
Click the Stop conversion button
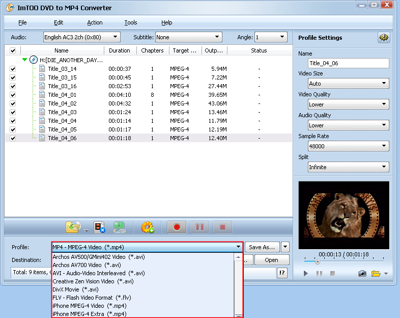(222, 227)
